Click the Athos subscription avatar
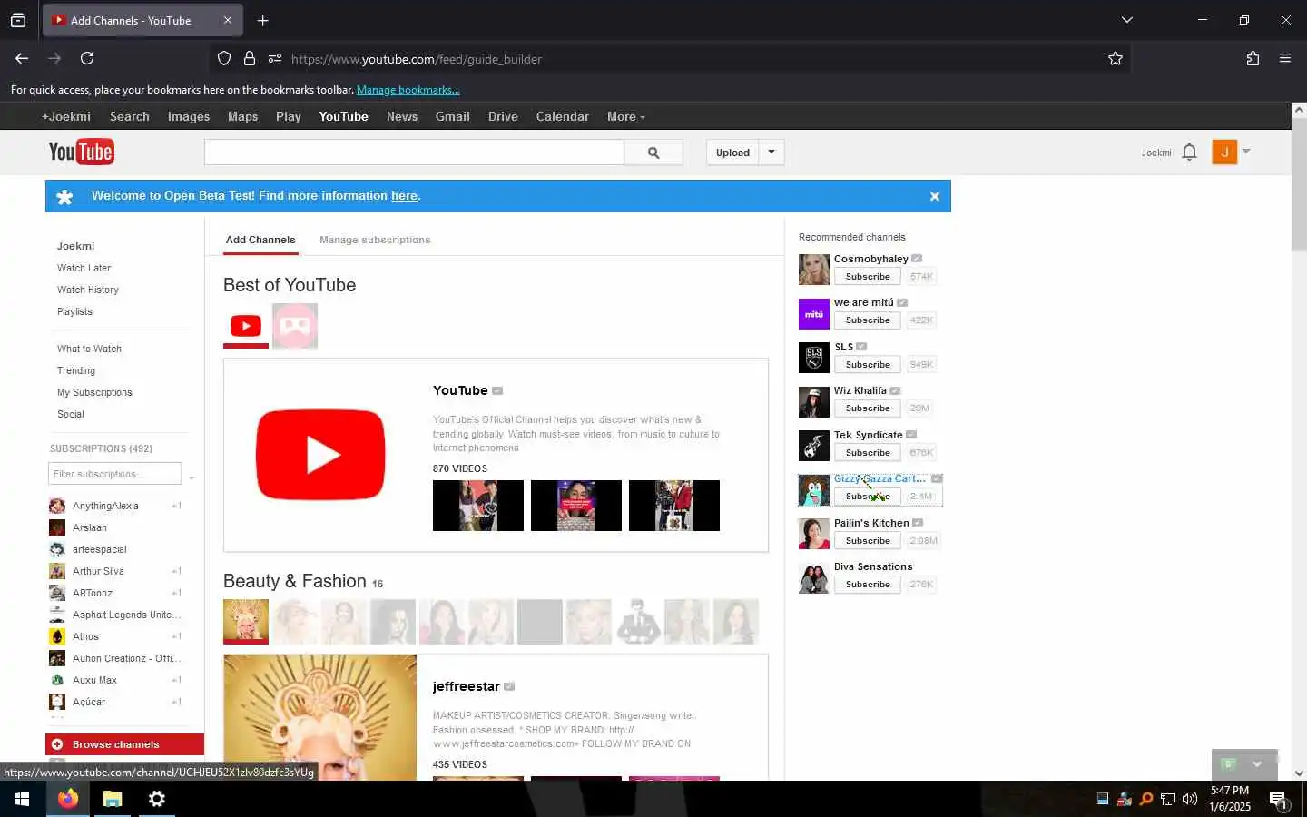 [x=57, y=636]
